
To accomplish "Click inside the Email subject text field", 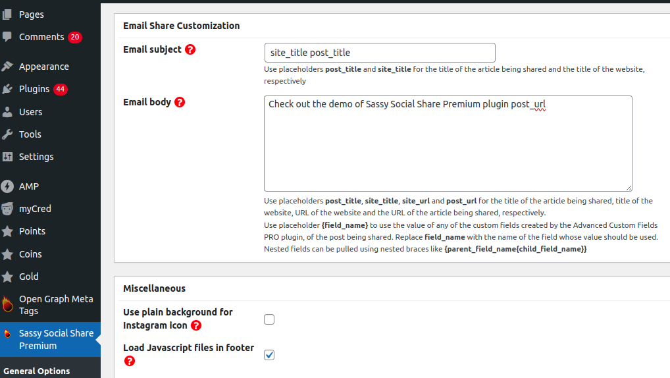I will (x=380, y=53).
